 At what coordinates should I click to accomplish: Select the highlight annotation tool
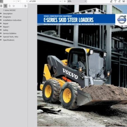[111, 1]
